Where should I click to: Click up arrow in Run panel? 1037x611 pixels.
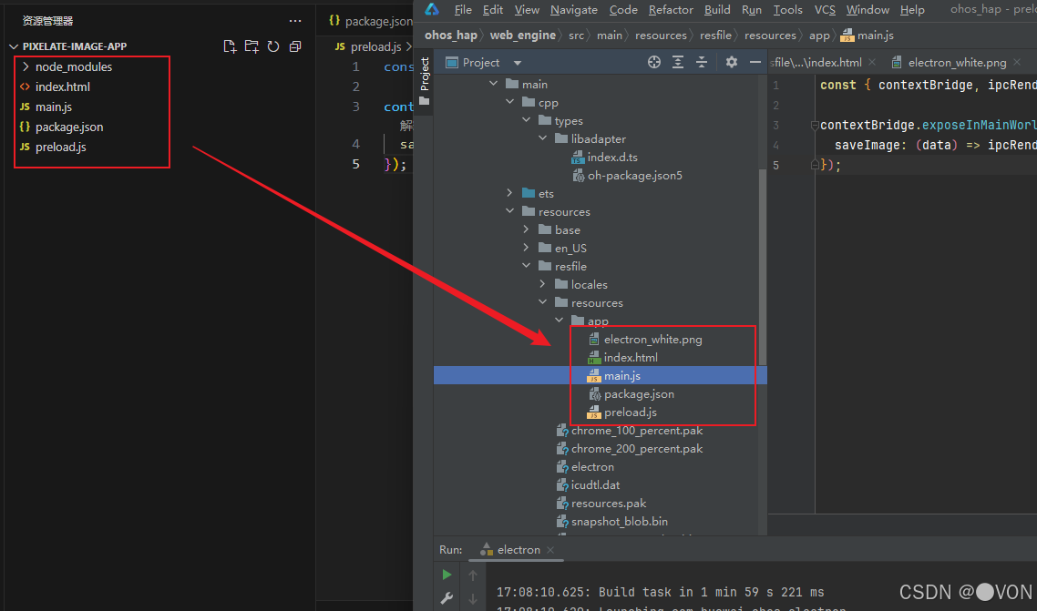click(473, 575)
